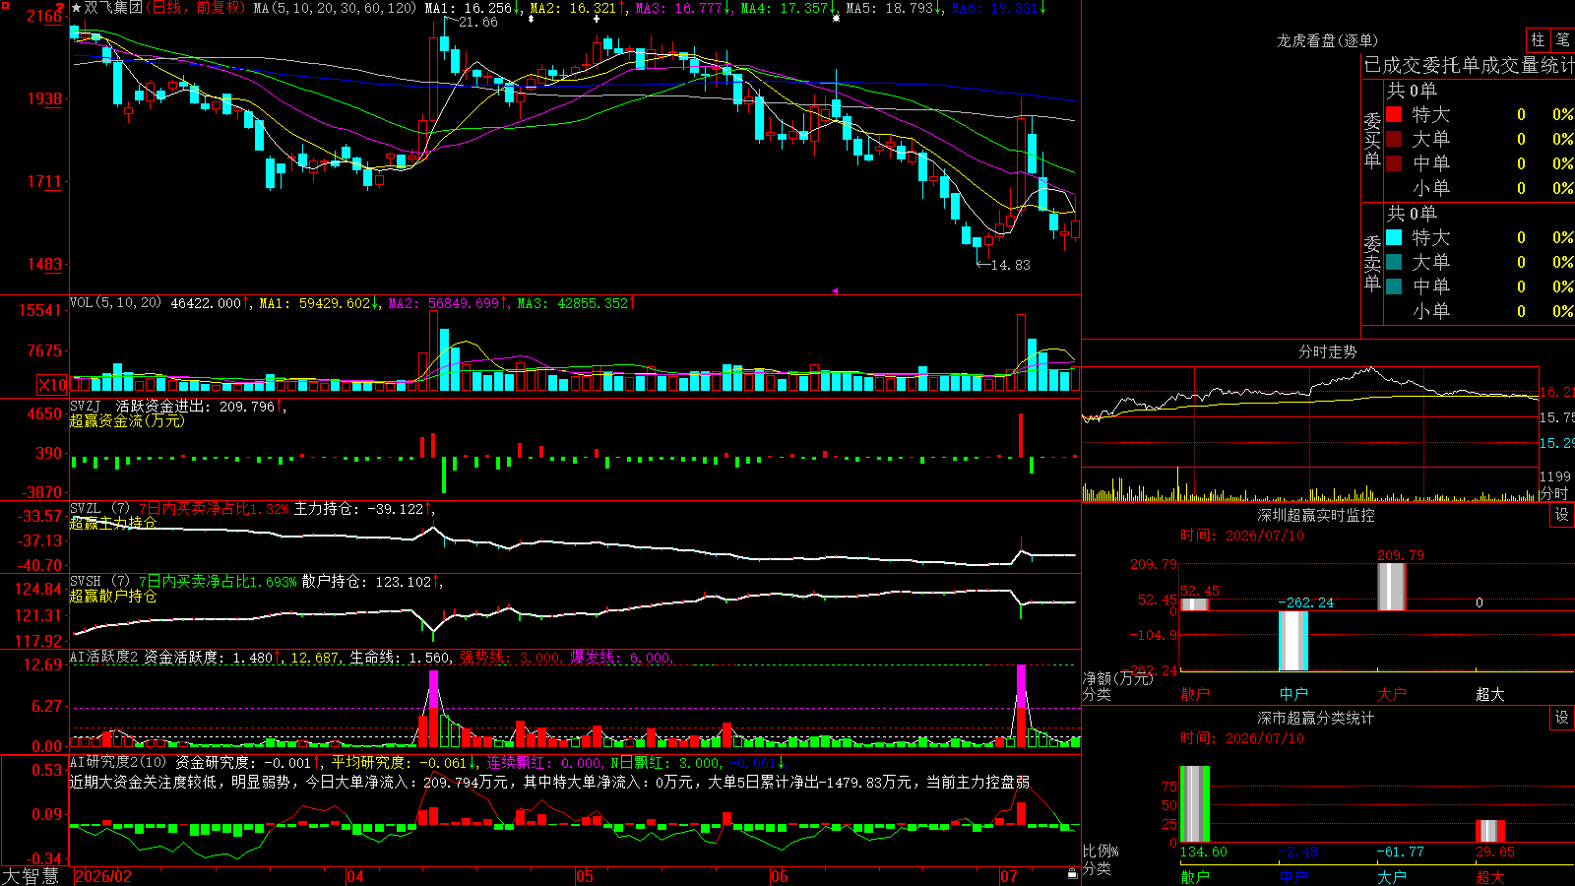1575x886 pixels.
Task: Click the 209.79 大户 bar in realtime monitor
Action: [x=1392, y=587]
